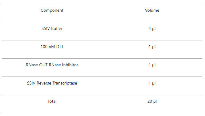The height and width of the screenshot is (116, 205).
Task: Click the RNase Inhibitor 1 µl volume
Action: click(x=152, y=65)
